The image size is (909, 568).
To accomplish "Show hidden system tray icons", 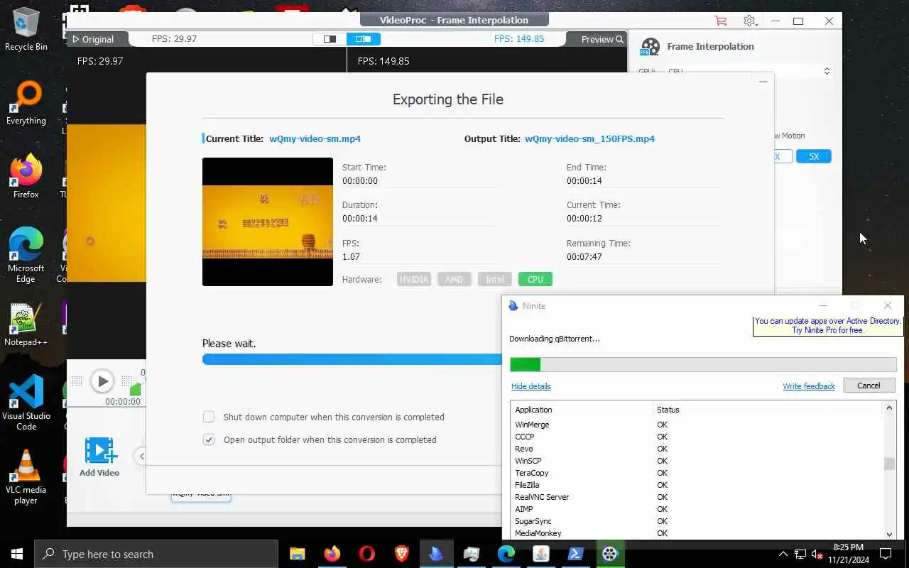I will [783, 554].
